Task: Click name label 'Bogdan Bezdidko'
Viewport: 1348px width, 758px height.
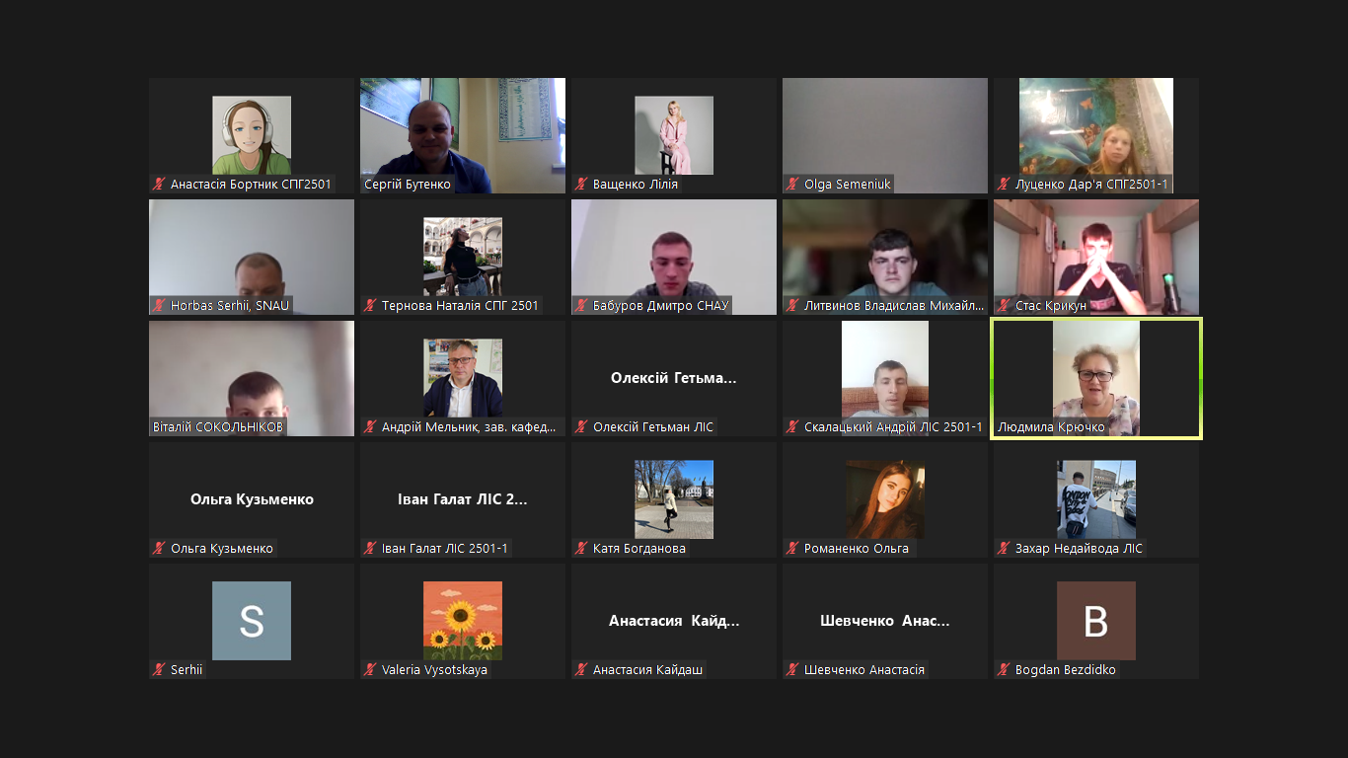Action: tap(1066, 670)
